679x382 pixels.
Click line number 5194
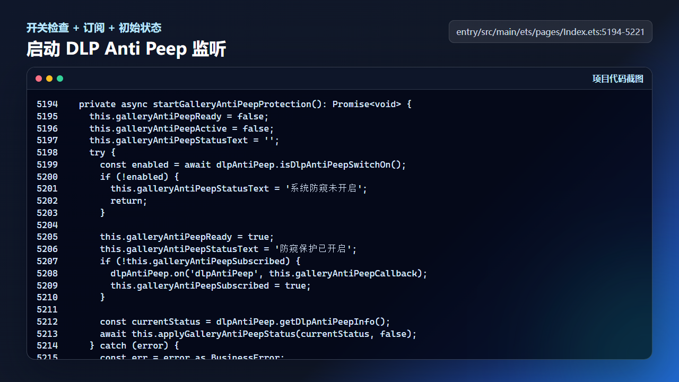click(47, 104)
